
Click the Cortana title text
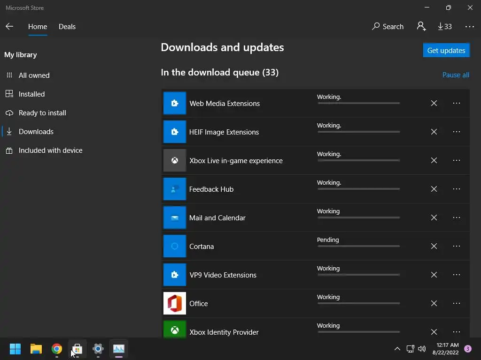pos(202,247)
